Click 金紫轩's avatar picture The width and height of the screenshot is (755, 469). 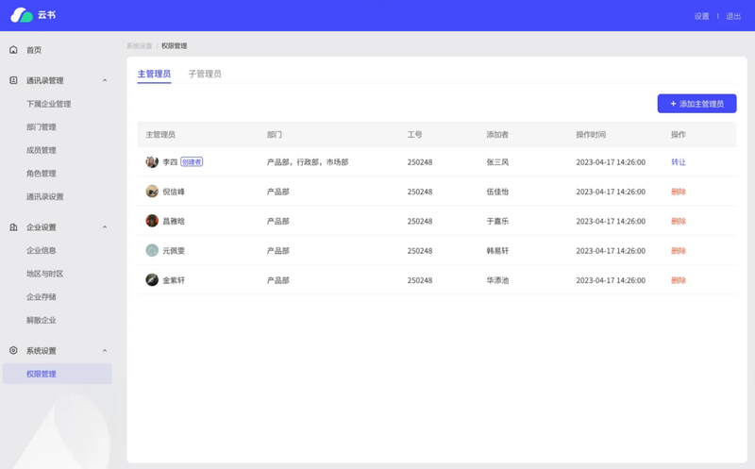point(152,279)
